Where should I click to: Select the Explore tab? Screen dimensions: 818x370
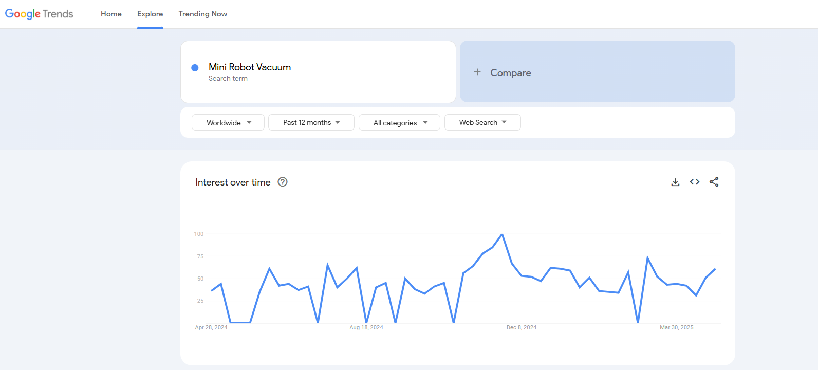pyautogui.click(x=150, y=14)
